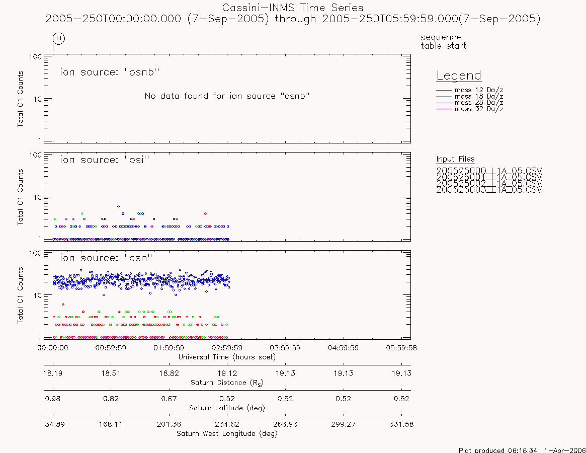Image resolution: width=586 pixels, height=453 pixels.
Task: Click the Saturn distance value 18.82
Action: (x=169, y=373)
